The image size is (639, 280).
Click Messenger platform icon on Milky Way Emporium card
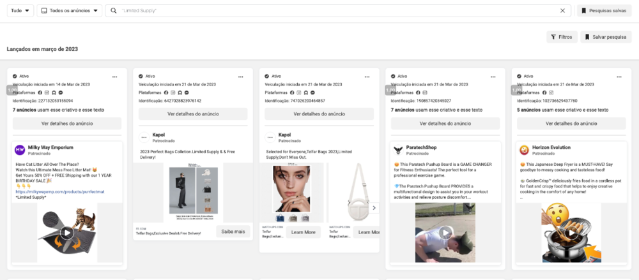pyautogui.click(x=60, y=92)
